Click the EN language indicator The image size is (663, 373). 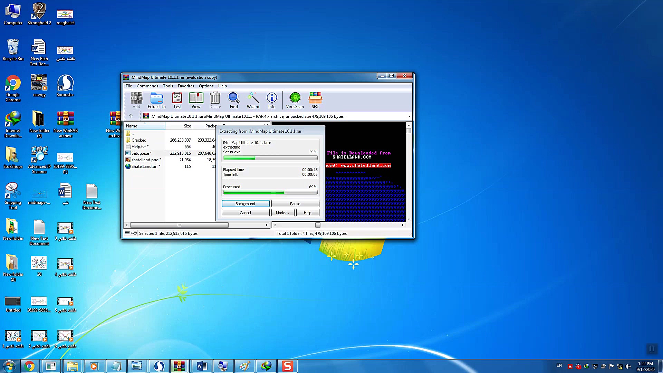[559, 365]
